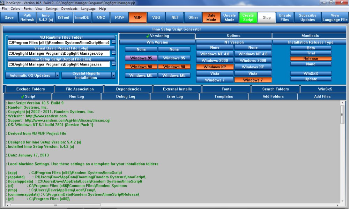Click the script pane vertical scrollbar thumb
Viewport: 349px width, 209px height.
342,115
